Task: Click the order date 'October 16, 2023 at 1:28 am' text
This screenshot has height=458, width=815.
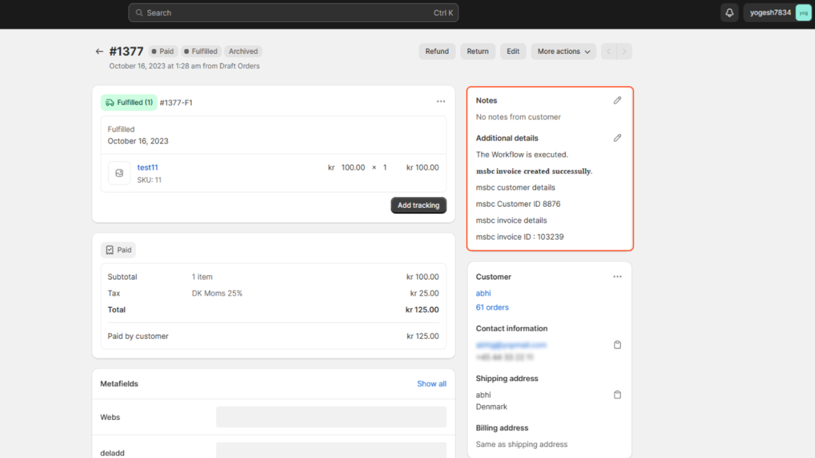Action: (x=155, y=66)
